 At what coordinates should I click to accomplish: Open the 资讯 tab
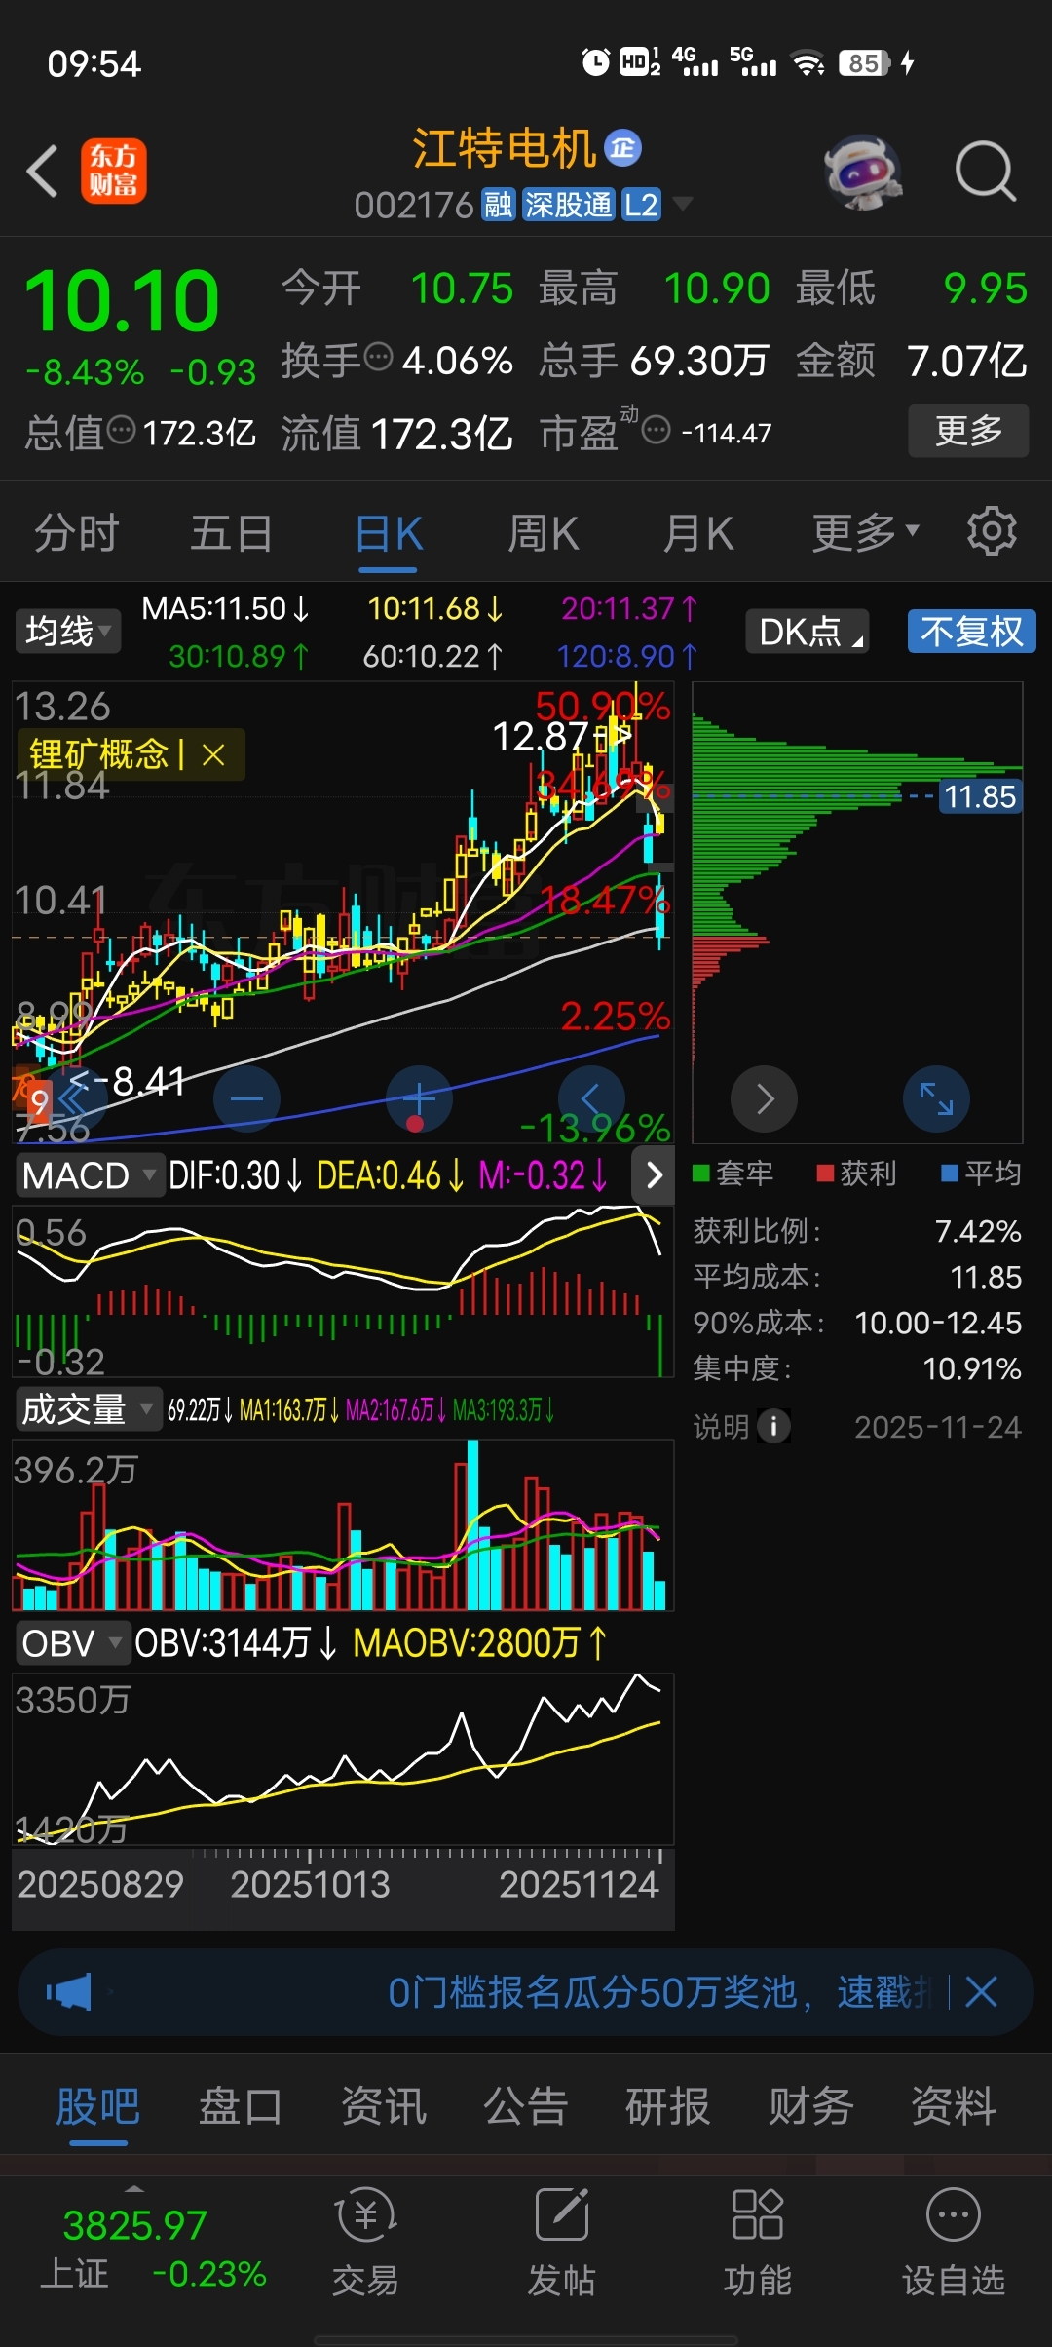384,2105
